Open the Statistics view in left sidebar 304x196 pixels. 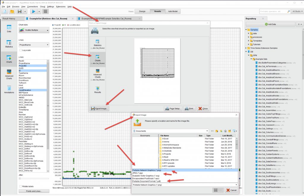[x=9, y=44]
